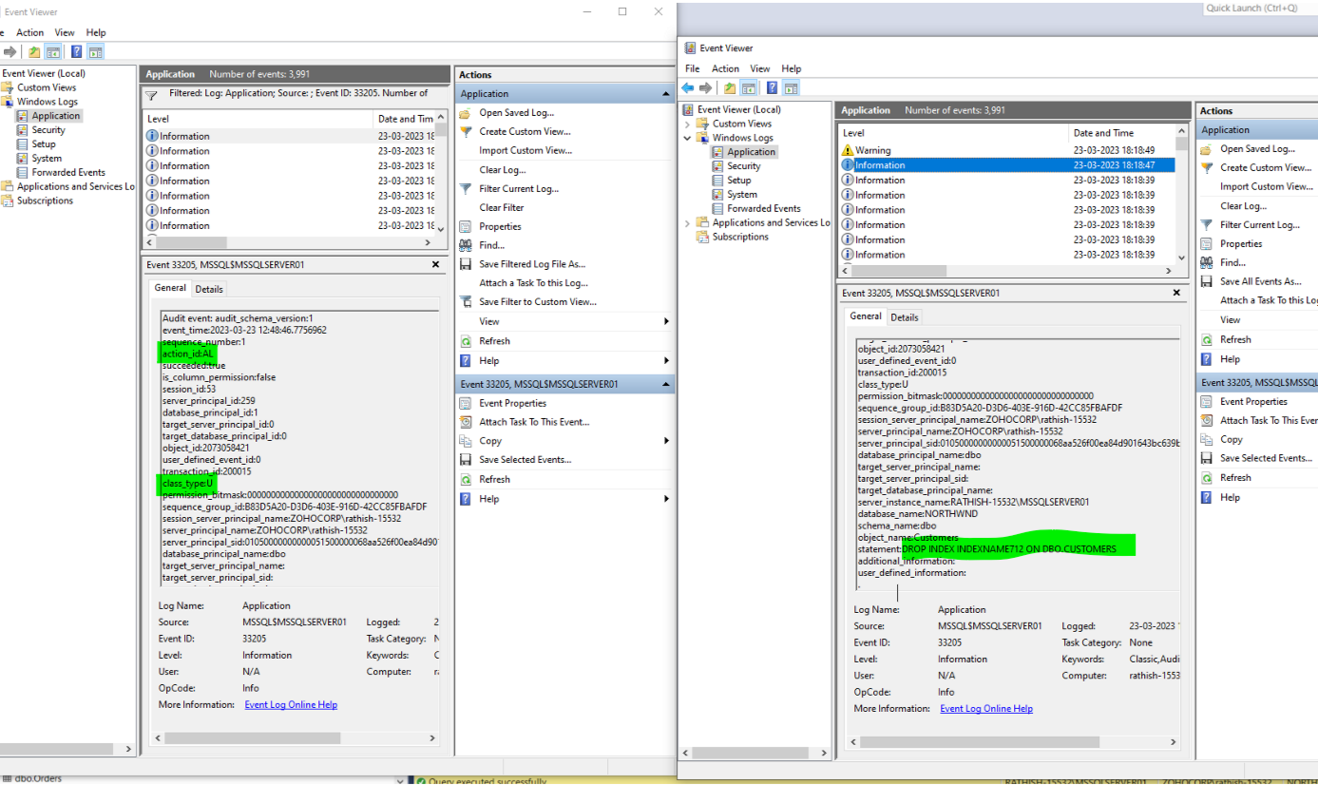
Task: Collapse Windows Logs node in right window tree
Action: [688, 138]
